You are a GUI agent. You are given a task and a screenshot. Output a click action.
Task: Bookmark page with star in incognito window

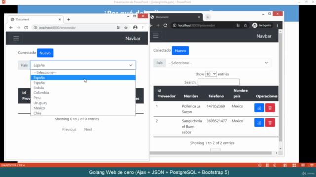pyautogui.click(x=245, y=25)
